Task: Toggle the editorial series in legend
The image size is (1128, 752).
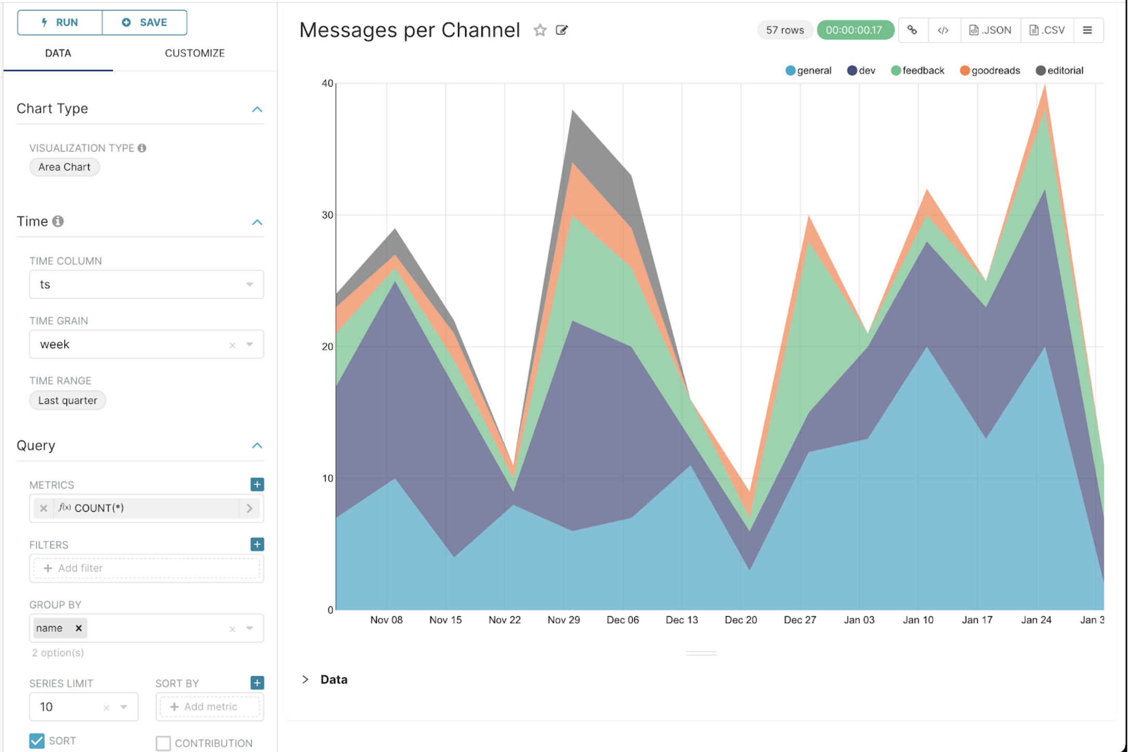Action: [1059, 70]
